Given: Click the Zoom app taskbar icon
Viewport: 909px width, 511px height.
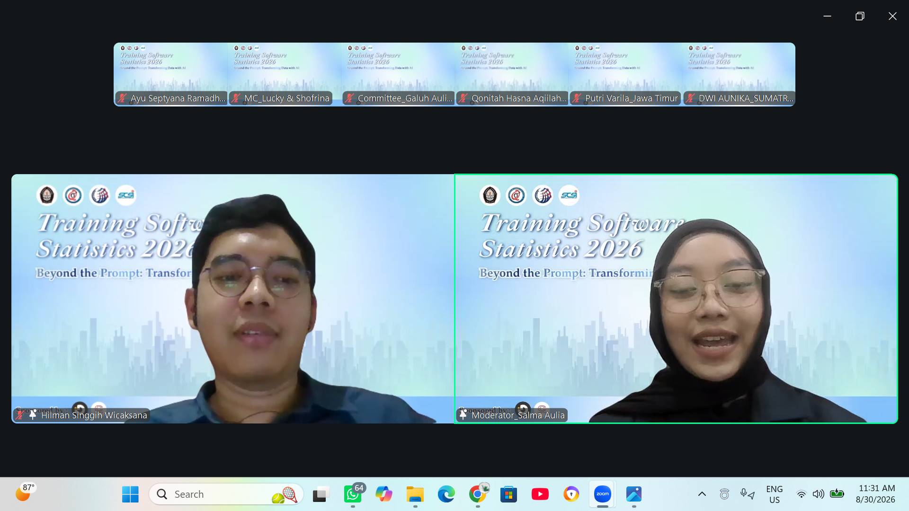Looking at the screenshot, I should click(603, 494).
